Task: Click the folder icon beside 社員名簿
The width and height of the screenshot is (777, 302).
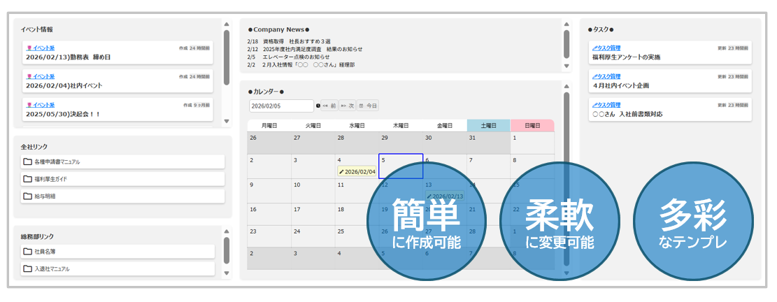Action: 28,251
